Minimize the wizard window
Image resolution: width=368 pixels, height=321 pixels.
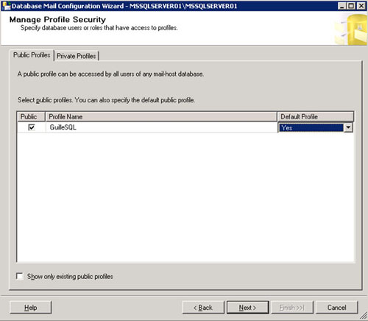(x=342, y=6)
